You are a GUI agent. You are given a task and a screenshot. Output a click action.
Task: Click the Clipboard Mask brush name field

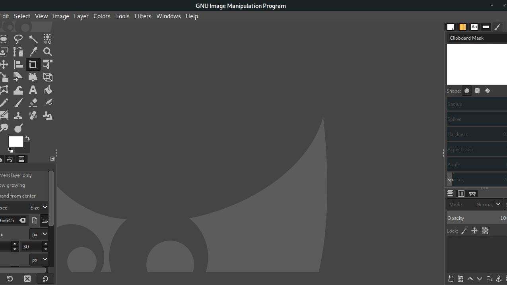[477, 38]
